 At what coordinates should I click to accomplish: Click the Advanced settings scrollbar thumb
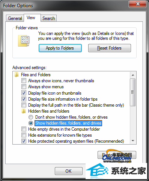(133, 92)
